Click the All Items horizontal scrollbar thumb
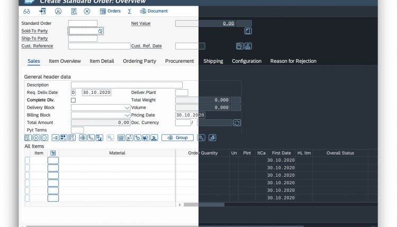 pos(204,205)
